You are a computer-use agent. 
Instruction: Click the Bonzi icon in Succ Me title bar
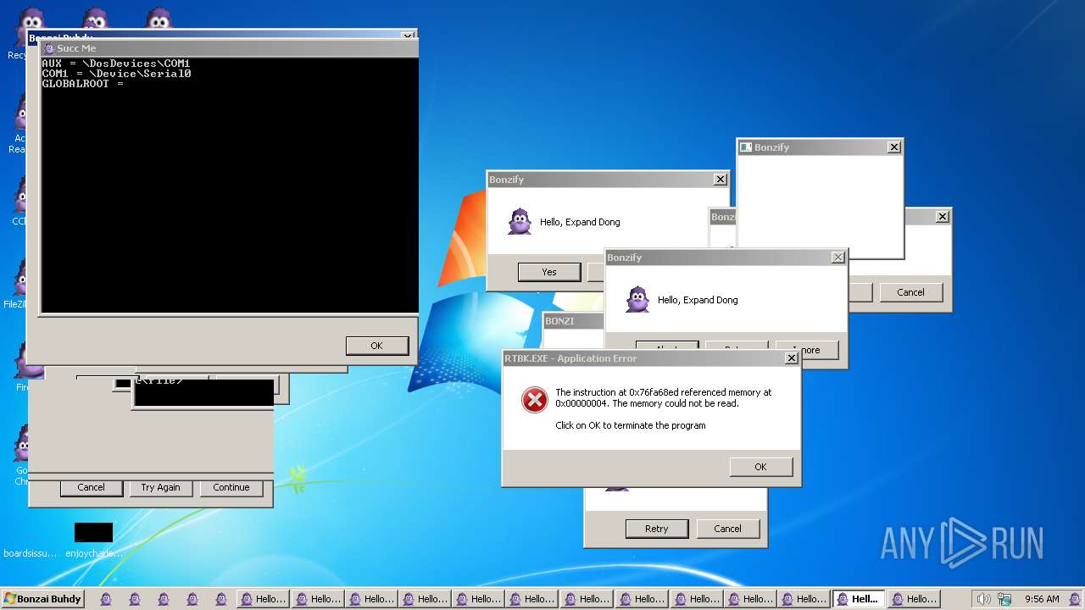[48, 48]
